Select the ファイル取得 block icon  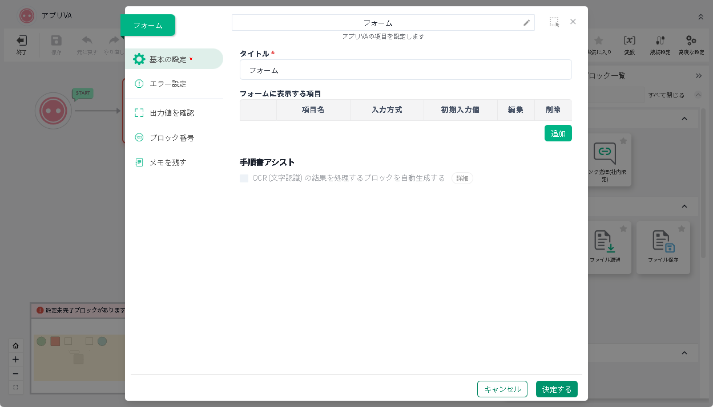point(605,242)
